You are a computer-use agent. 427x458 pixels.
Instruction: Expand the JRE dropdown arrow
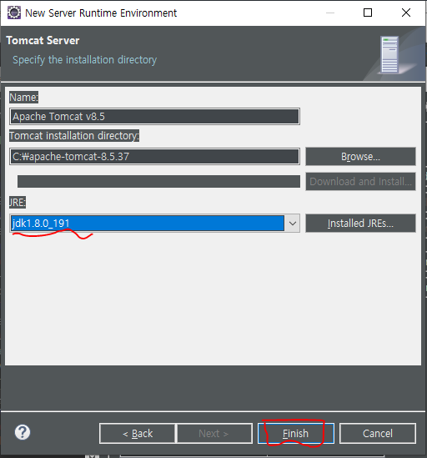pyautogui.click(x=293, y=224)
